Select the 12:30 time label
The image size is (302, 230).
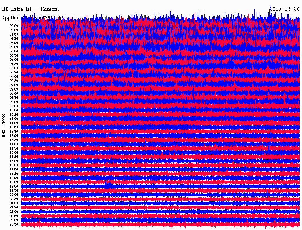[14, 132]
